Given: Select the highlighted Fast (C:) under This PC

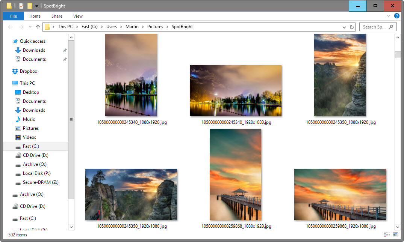Looking at the screenshot, I should tap(36, 146).
